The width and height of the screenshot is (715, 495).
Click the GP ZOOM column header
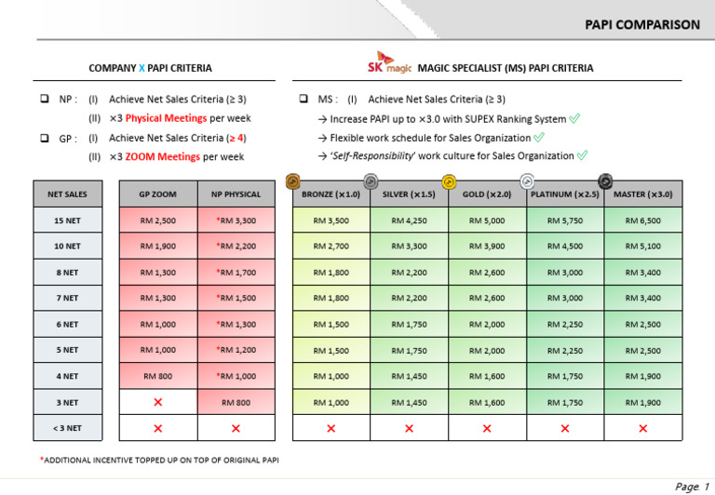point(157,194)
